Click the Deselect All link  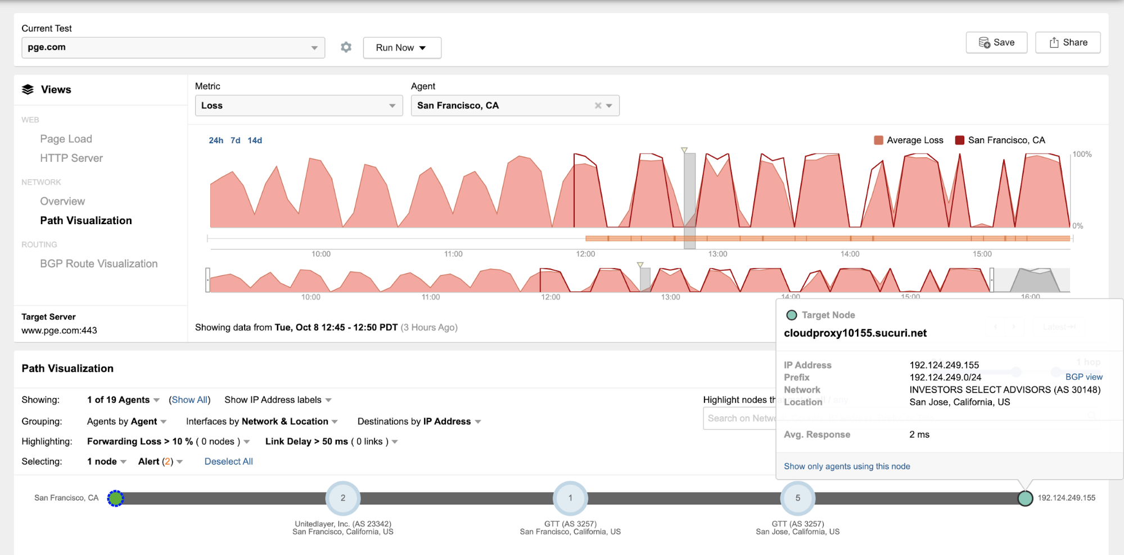(228, 462)
